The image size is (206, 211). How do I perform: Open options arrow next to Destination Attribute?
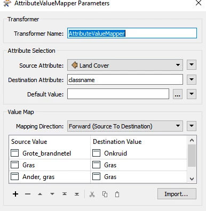coord(192,79)
